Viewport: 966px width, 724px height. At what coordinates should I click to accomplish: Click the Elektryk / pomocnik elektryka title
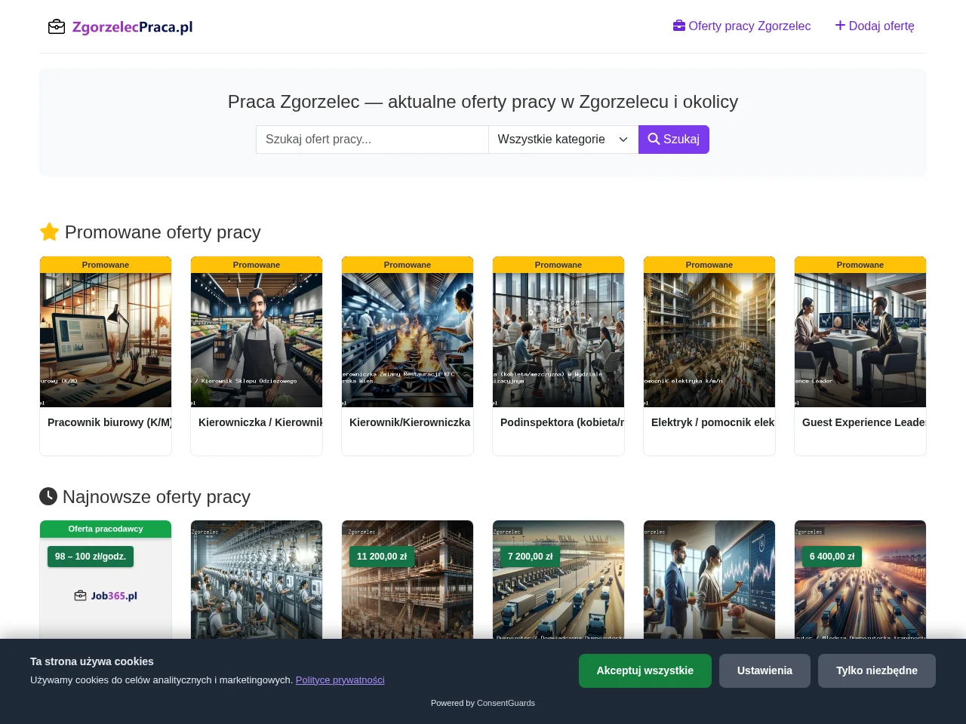(x=713, y=422)
